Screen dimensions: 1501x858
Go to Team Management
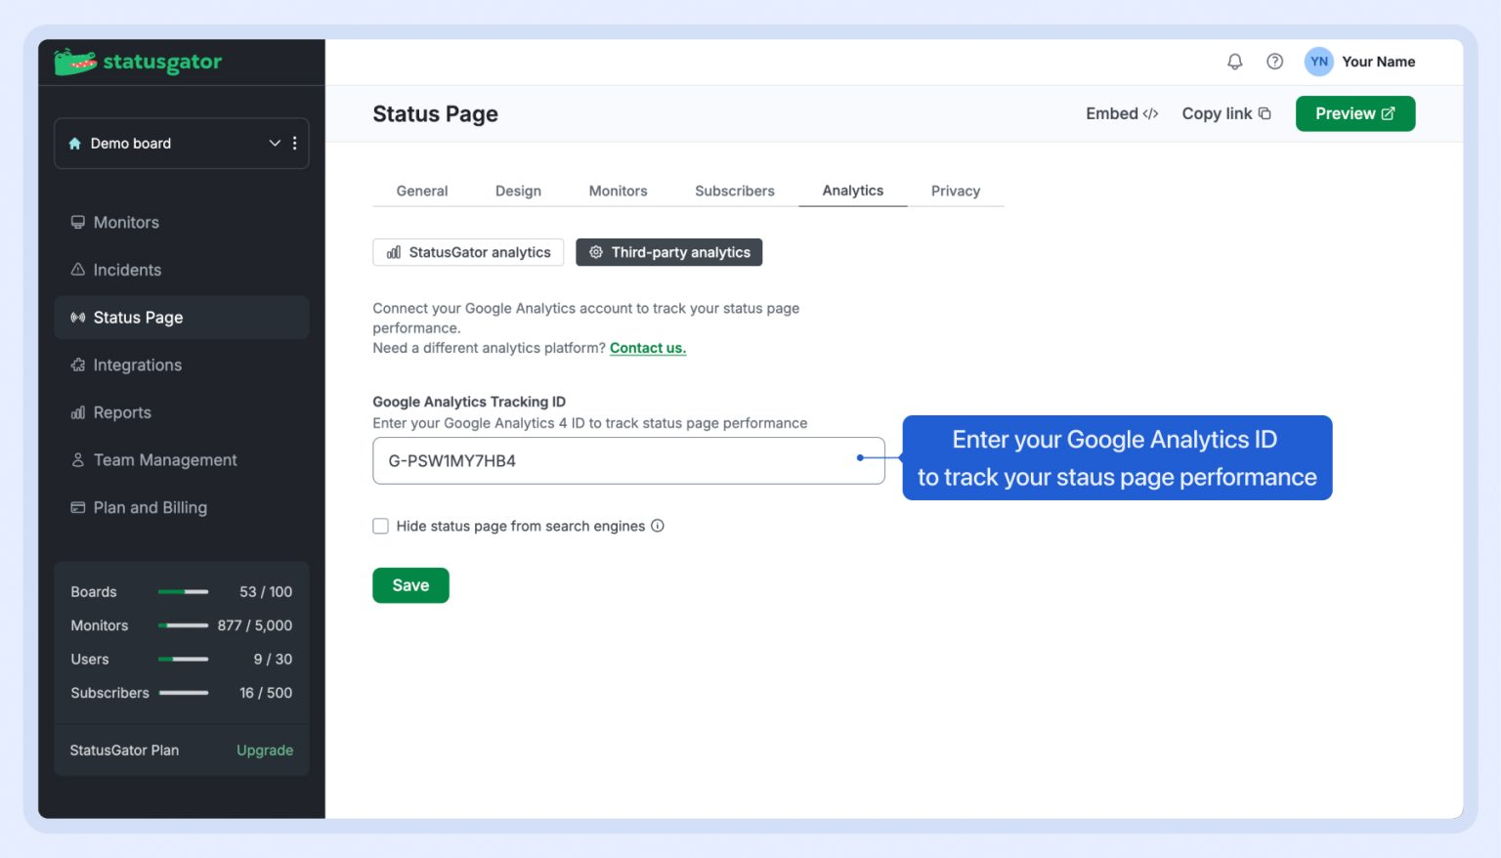(x=182, y=460)
